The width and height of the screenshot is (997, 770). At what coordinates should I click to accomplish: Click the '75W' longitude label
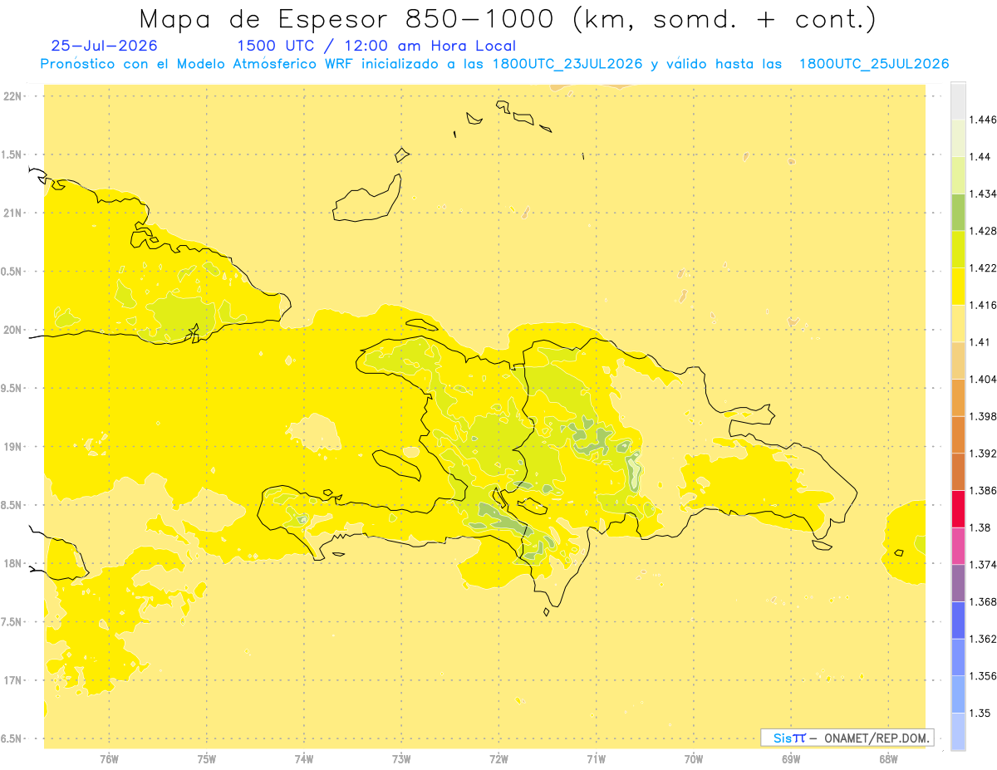click(x=207, y=759)
